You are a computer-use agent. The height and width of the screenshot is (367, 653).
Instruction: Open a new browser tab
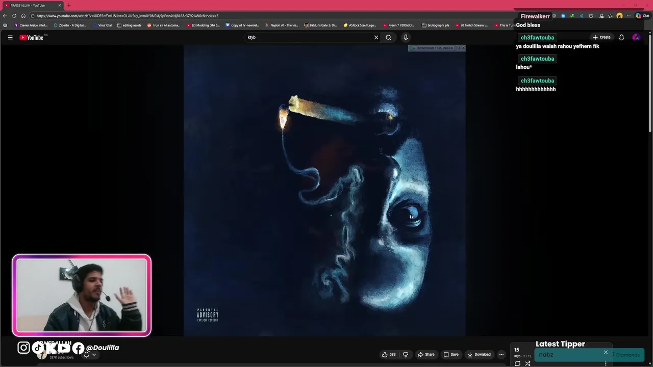tap(69, 5)
